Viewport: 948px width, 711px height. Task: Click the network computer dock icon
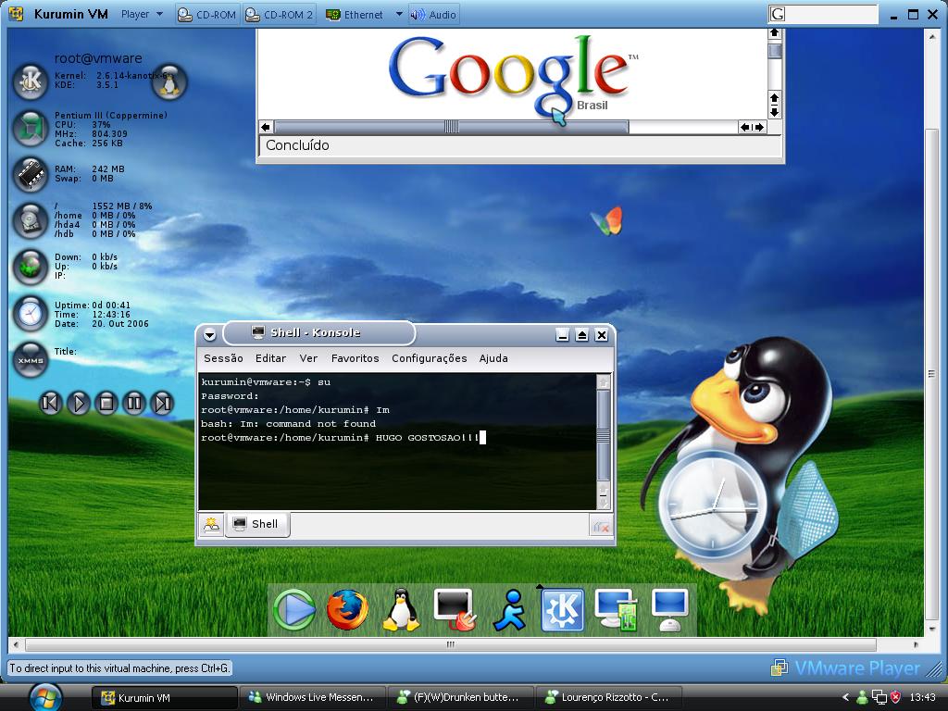coord(616,609)
